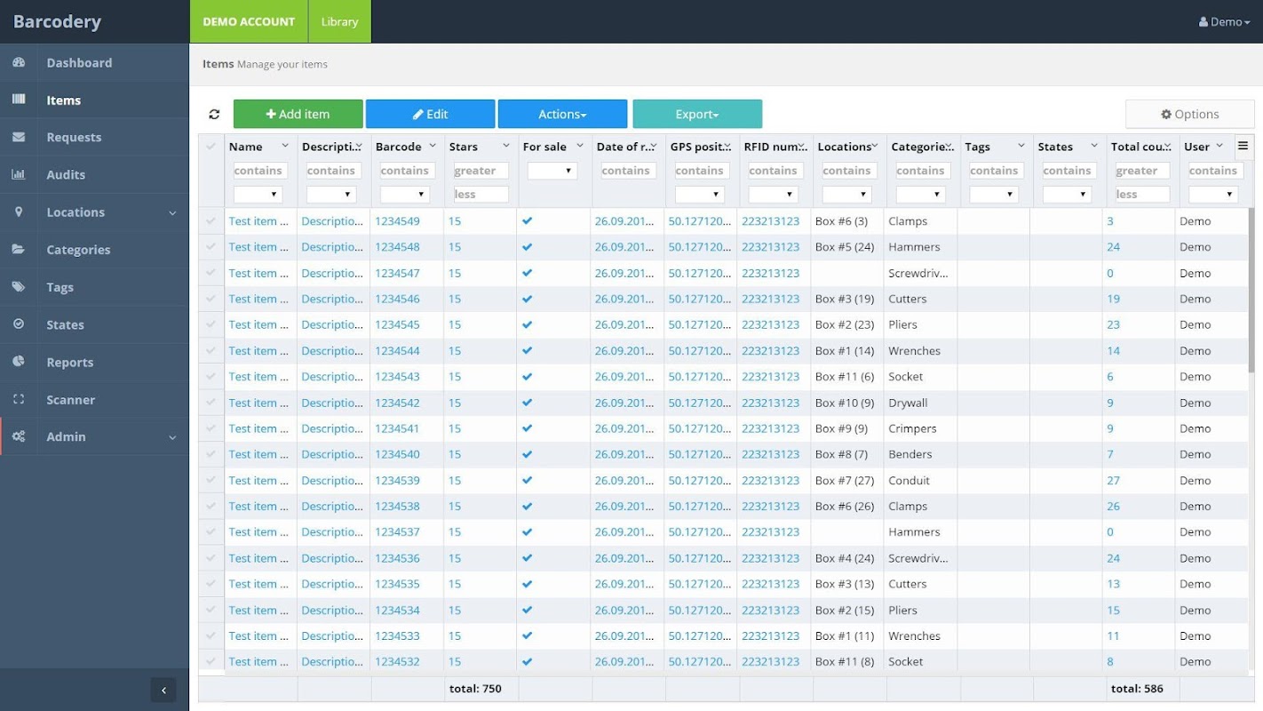Image resolution: width=1263 pixels, height=711 pixels.
Task: Switch to the Library tab
Action: coord(339,21)
